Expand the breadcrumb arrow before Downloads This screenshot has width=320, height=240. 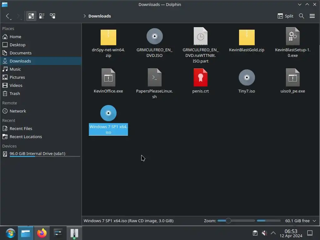84,16
